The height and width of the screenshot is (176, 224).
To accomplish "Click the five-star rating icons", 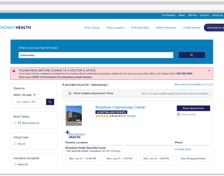I will [102, 116].
